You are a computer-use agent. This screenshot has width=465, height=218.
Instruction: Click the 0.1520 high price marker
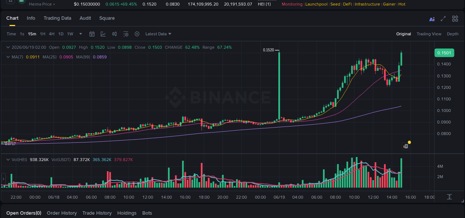click(268, 50)
